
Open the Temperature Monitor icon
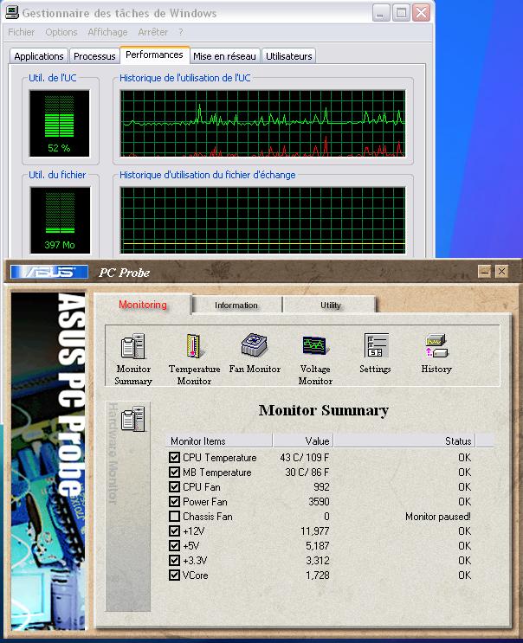193,347
